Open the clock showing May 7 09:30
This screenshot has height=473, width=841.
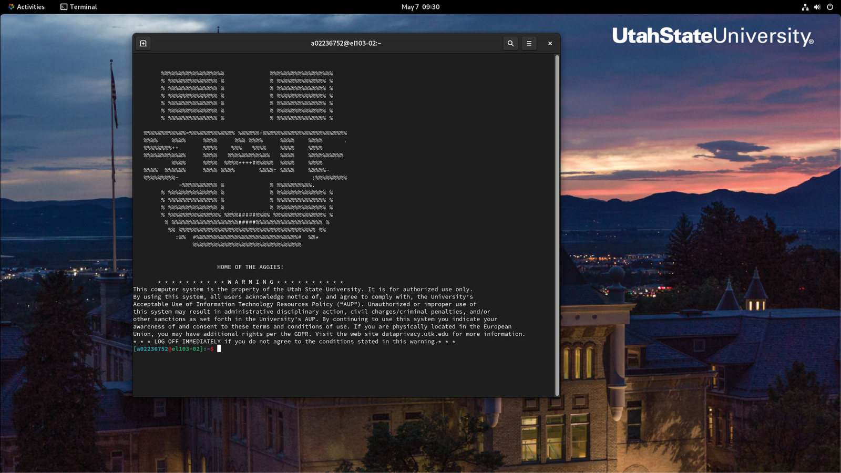pyautogui.click(x=420, y=7)
